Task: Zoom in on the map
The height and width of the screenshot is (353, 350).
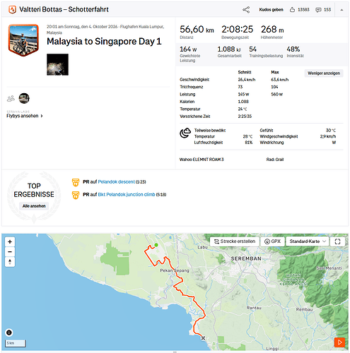Action: tap(10, 241)
